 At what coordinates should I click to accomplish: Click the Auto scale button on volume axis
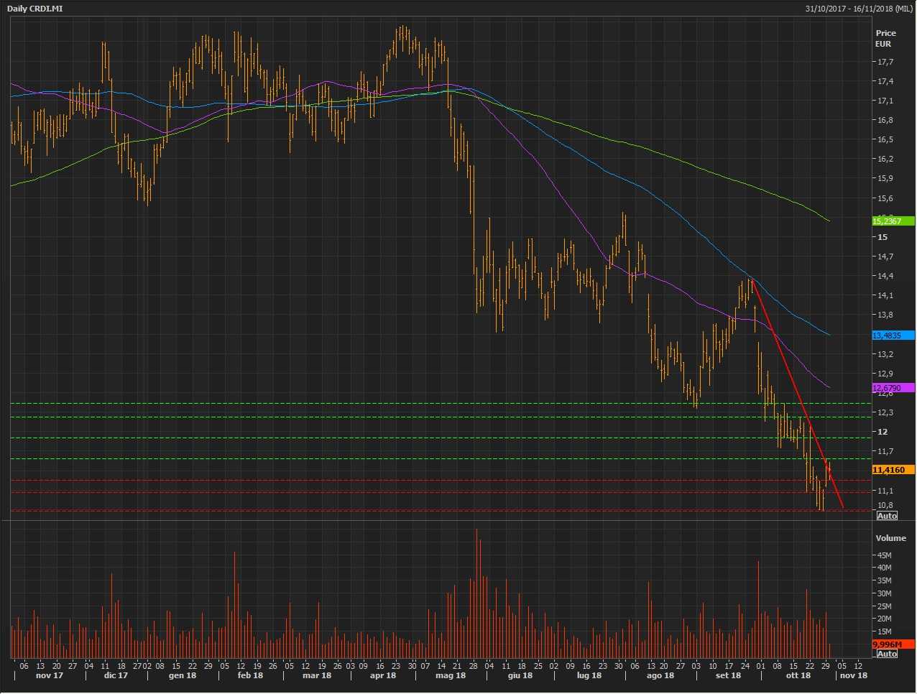[887, 653]
